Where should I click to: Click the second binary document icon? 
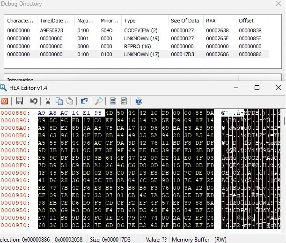(x=124, y=101)
